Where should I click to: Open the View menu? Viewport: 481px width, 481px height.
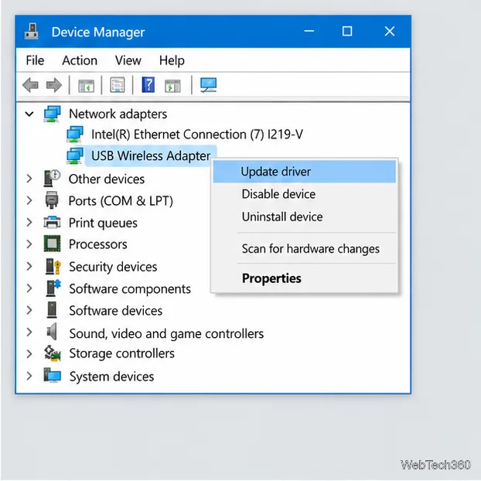pyautogui.click(x=128, y=60)
